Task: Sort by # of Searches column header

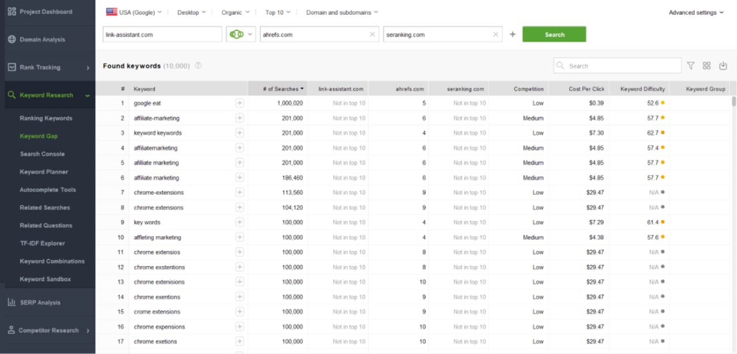Action: (x=278, y=88)
